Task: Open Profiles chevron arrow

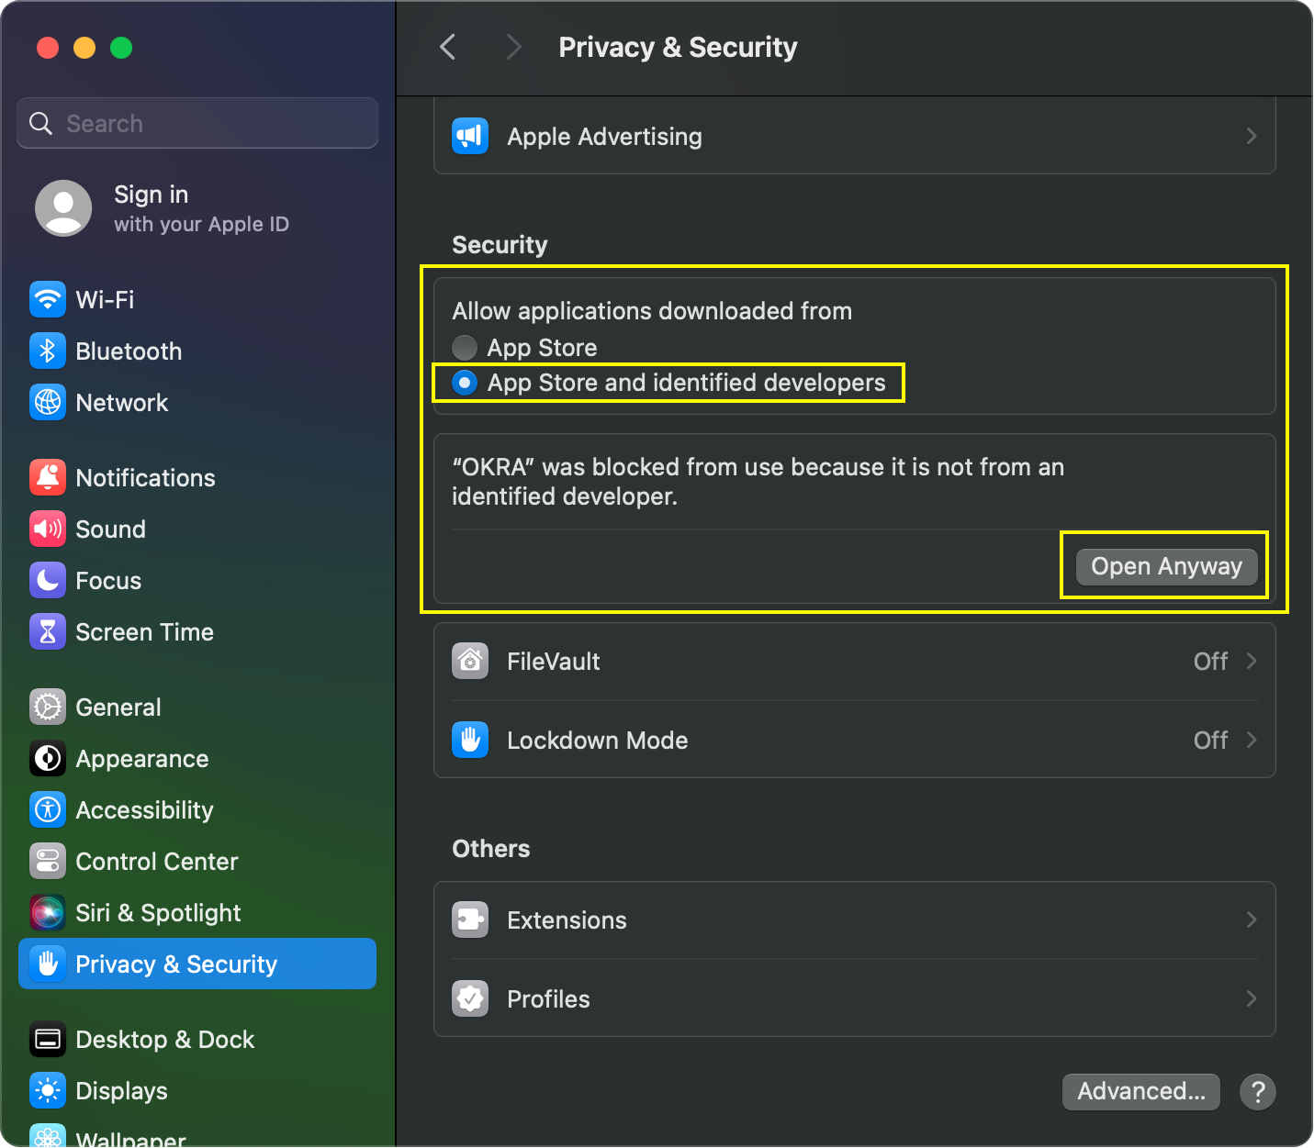Action: 1251,998
